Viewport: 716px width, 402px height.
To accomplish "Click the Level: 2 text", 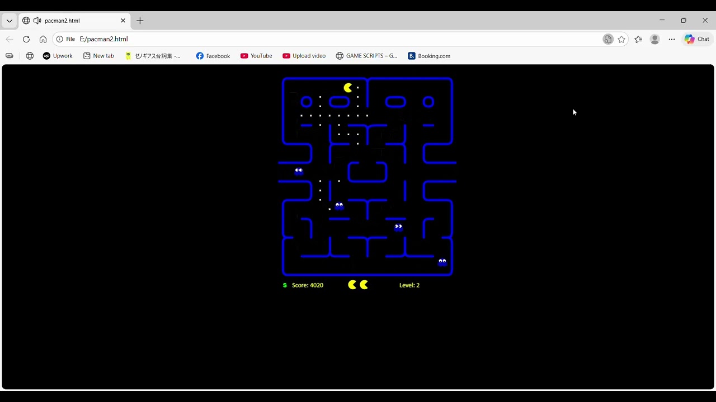I will point(409,285).
